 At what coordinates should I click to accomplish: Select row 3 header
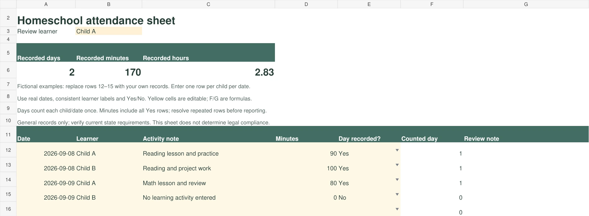tap(8, 31)
